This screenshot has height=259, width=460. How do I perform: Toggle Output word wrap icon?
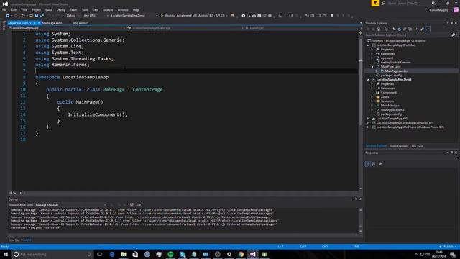pos(139,205)
